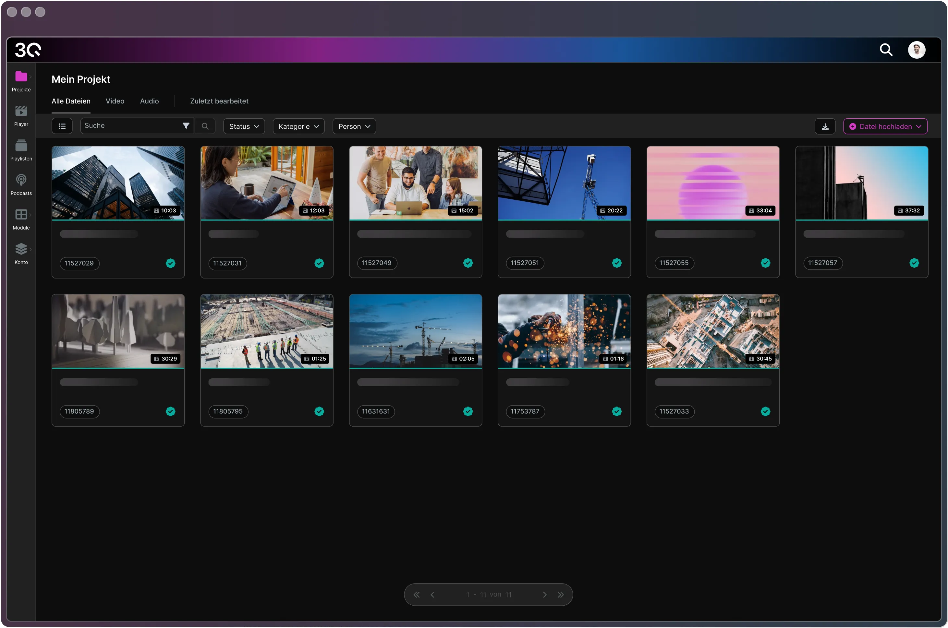Click status checkmark of file 11527049
This screenshot has height=628, width=948.
tap(468, 263)
